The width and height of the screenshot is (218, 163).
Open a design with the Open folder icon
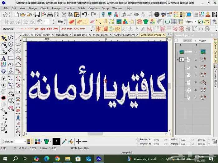click(23, 14)
